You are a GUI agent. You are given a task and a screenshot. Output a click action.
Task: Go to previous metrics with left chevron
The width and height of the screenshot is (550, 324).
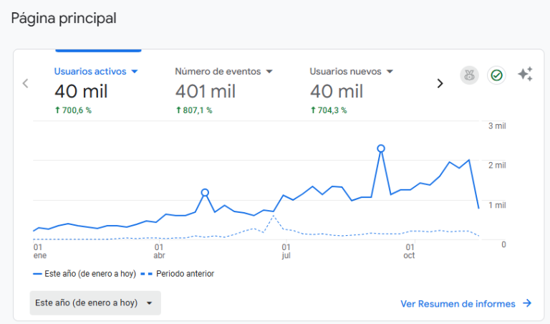coord(25,84)
